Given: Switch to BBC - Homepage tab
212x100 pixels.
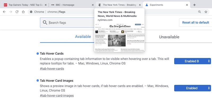Looking at the screenshot, I should click(72, 5).
